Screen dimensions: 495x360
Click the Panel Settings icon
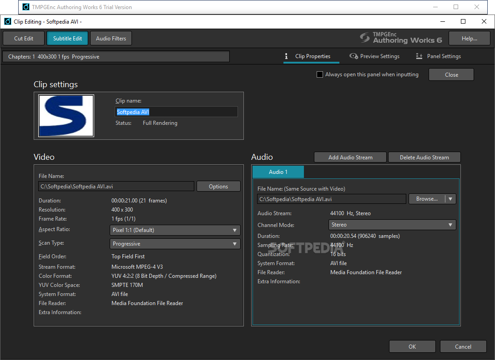click(419, 56)
